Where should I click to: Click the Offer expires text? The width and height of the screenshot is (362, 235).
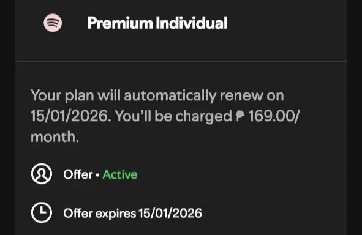(x=99, y=213)
